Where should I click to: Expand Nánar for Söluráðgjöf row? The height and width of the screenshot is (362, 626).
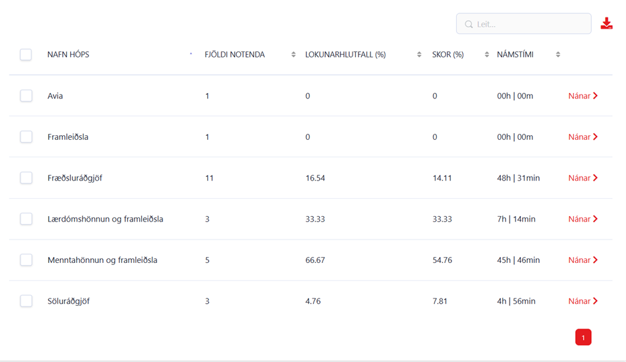[583, 301]
